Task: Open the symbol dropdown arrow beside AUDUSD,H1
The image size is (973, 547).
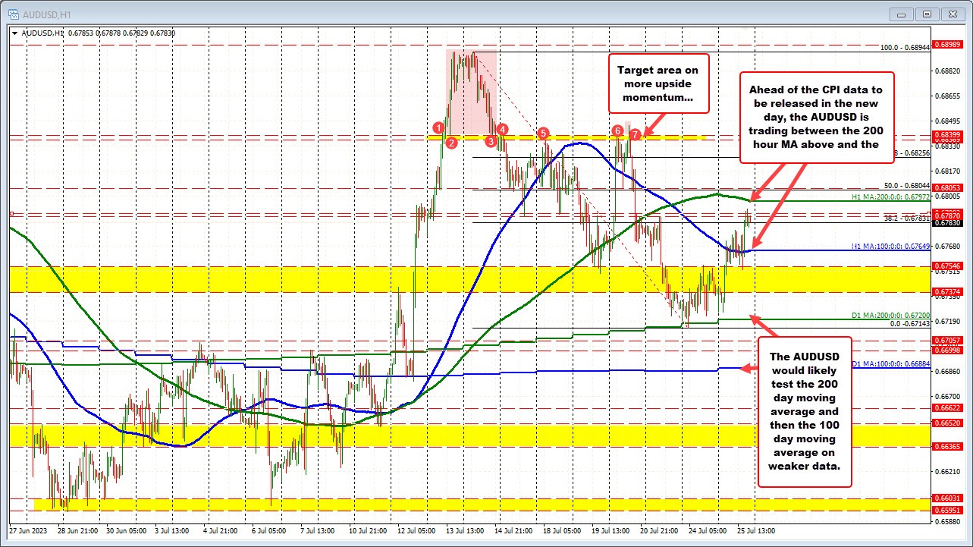Action: pos(14,33)
